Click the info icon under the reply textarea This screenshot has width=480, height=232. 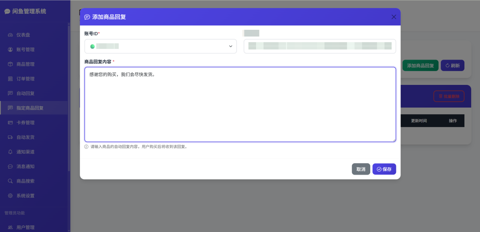(x=86, y=147)
